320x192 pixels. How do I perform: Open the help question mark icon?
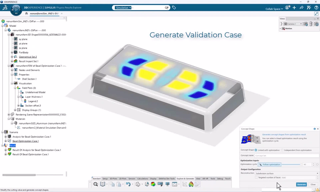click(x=316, y=8)
